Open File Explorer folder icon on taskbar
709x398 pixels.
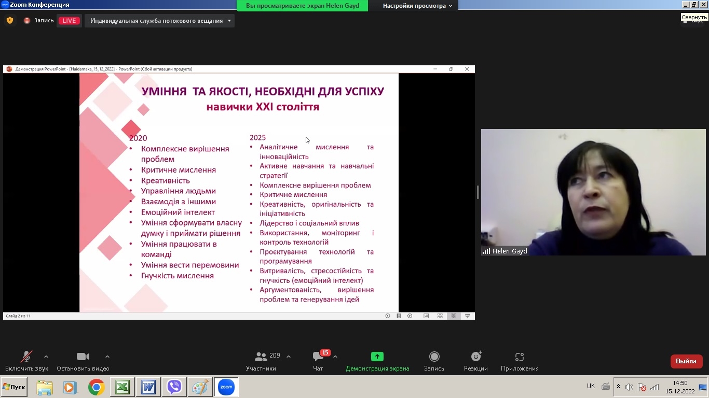tap(45, 387)
